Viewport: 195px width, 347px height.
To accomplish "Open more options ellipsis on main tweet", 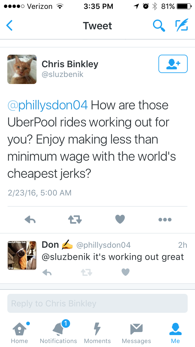I will tap(165, 220).
